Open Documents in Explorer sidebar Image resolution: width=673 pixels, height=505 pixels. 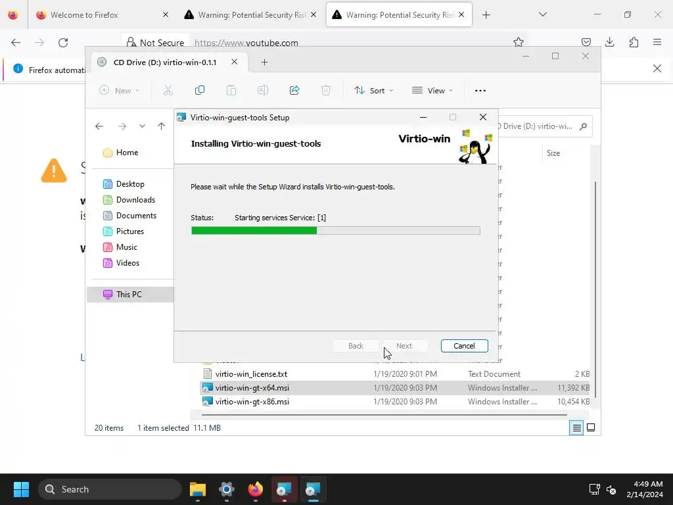[129, 216]
